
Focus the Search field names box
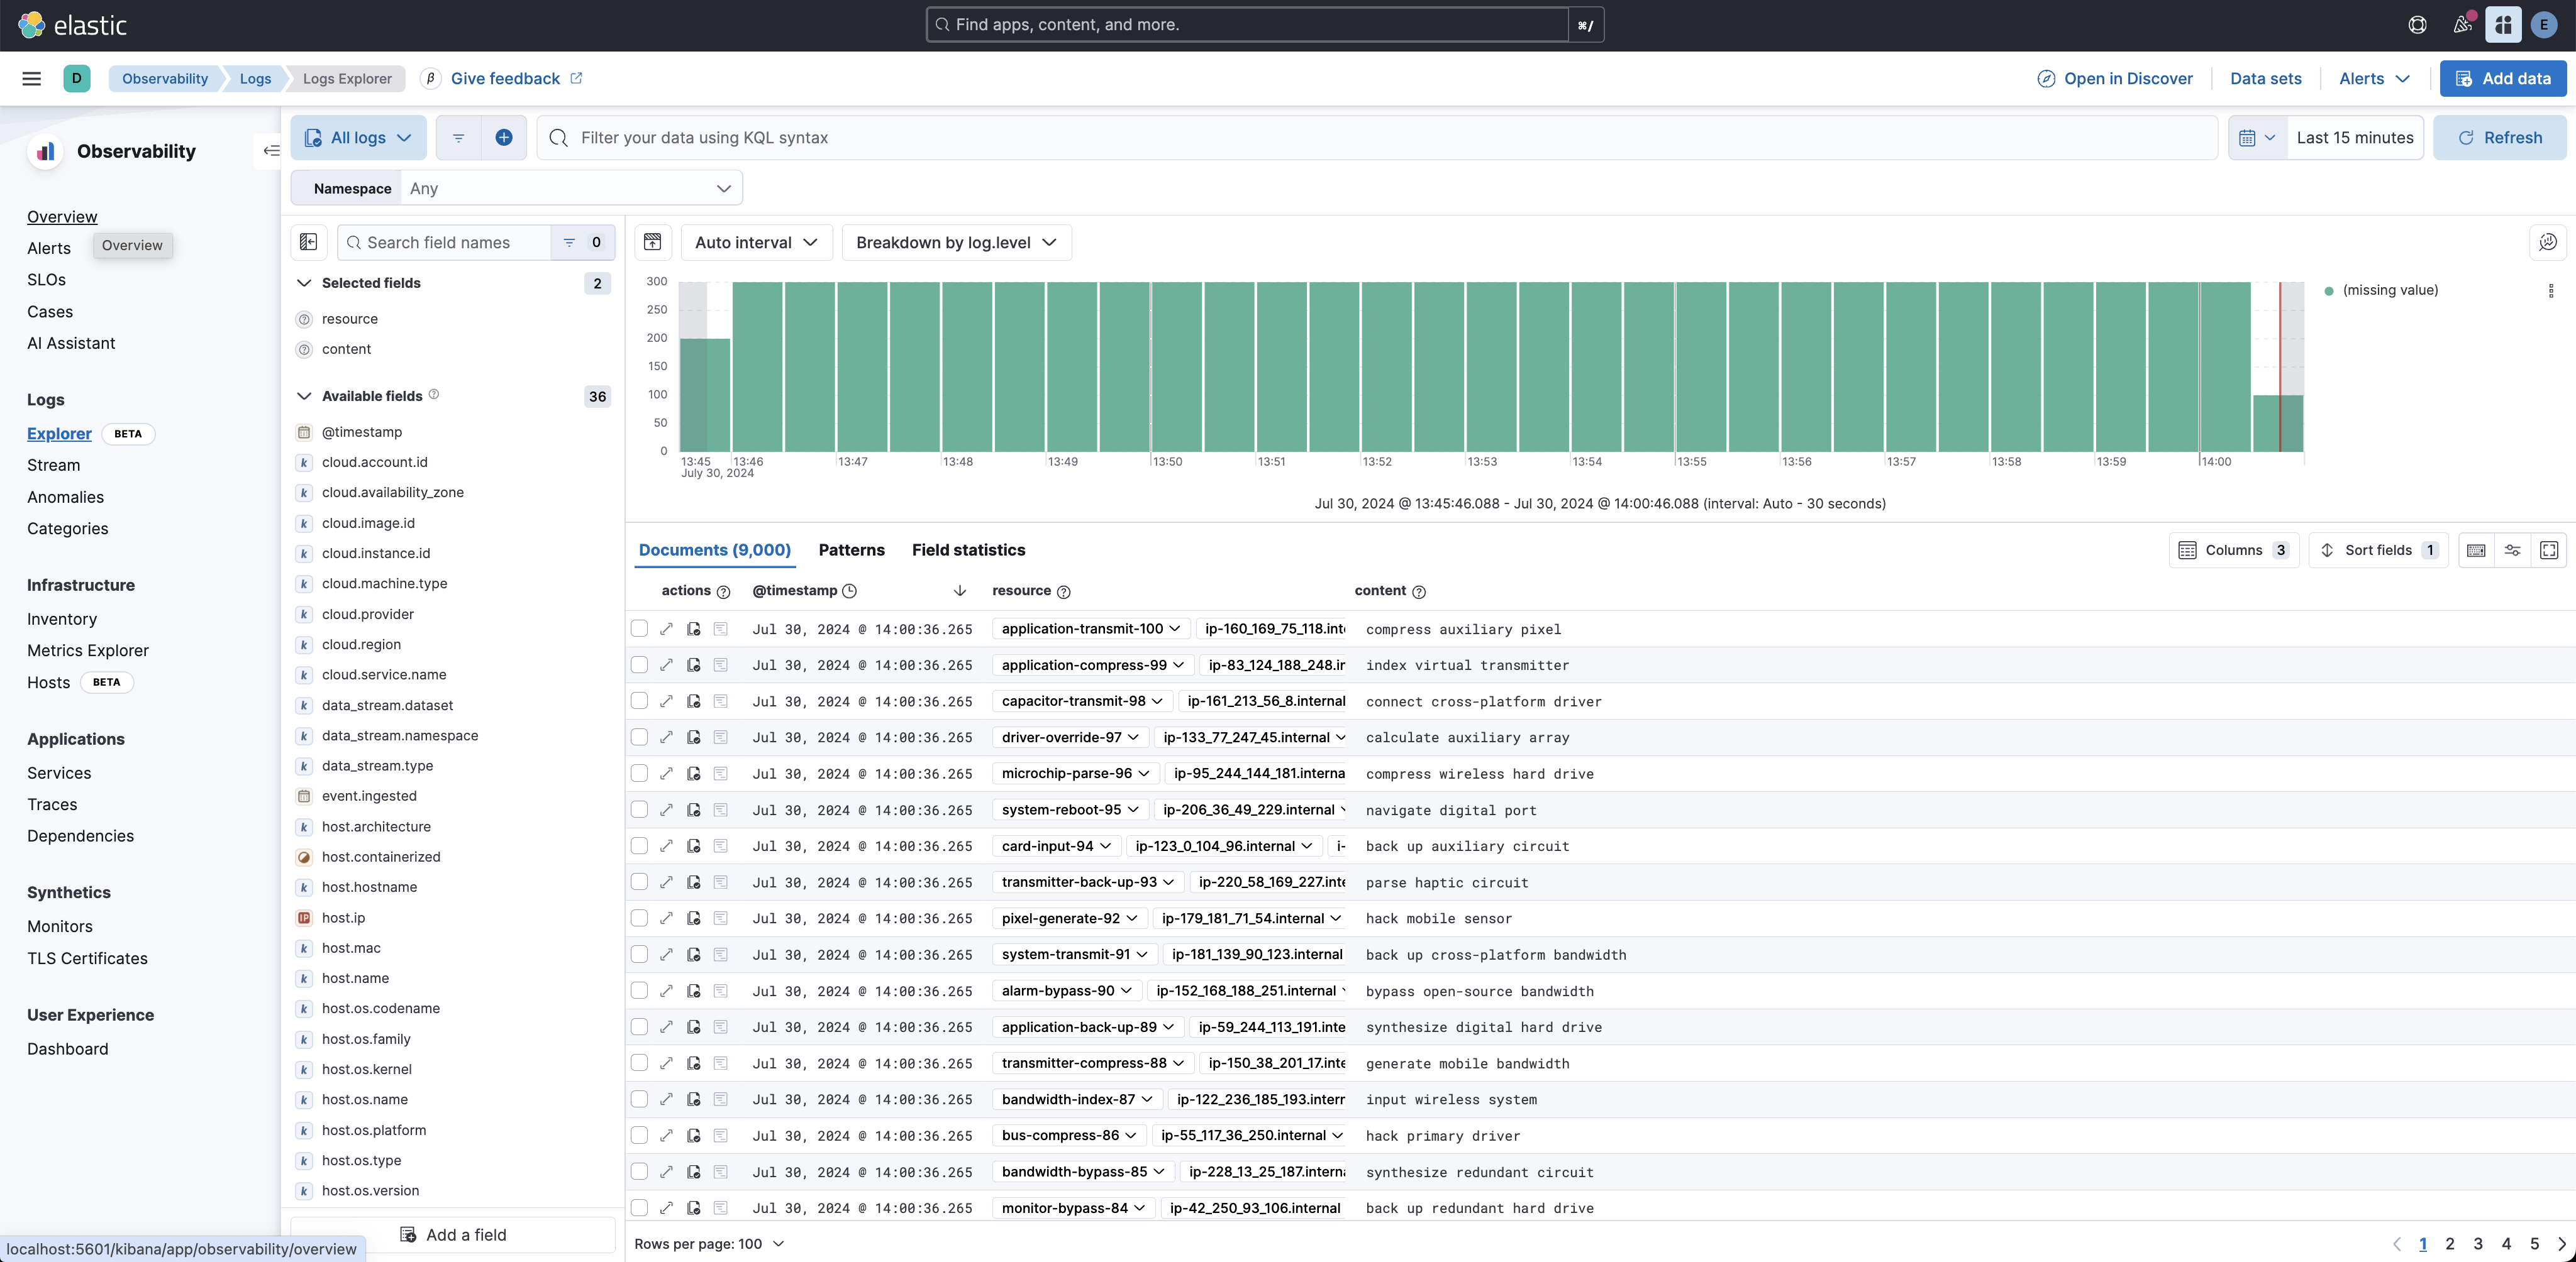tap(445, 242)
